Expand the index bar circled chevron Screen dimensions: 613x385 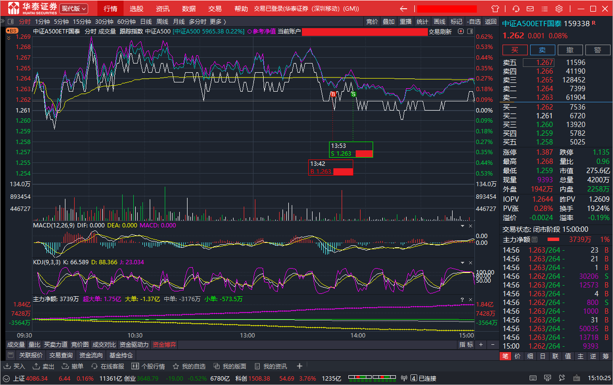[6, 378]
